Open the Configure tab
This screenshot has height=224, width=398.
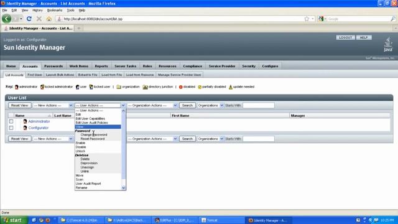point(270,66)
